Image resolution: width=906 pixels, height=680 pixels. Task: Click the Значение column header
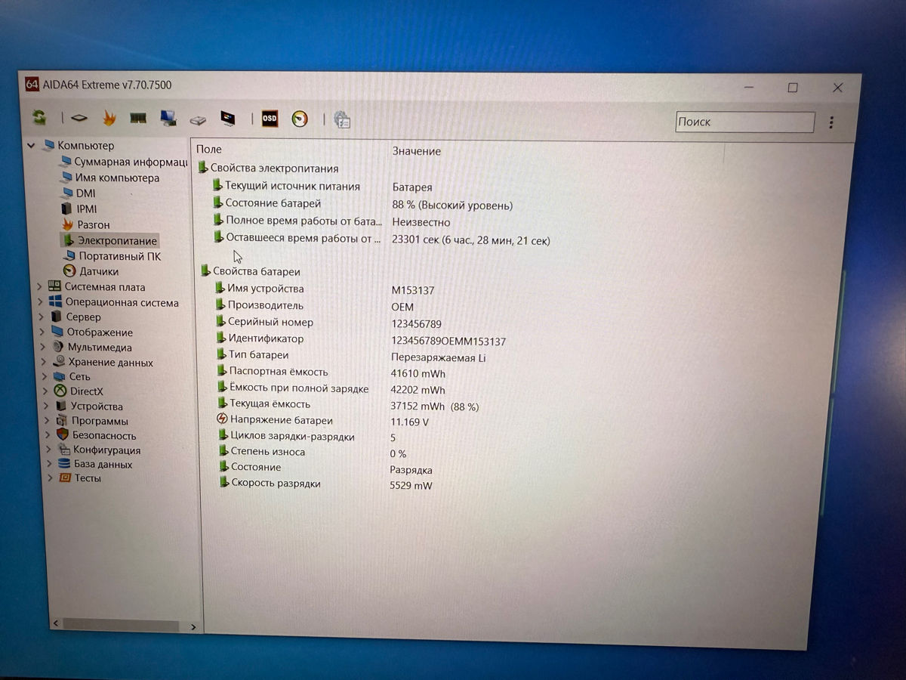[x=416, y=151]
